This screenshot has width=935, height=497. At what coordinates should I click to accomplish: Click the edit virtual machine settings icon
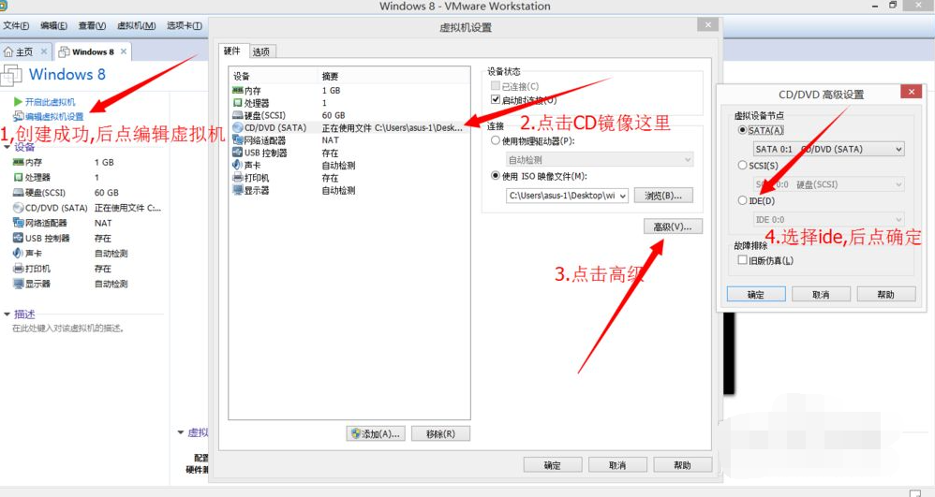(x=19, y=116)
